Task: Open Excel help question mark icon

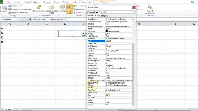Action: tap(192, 2)
